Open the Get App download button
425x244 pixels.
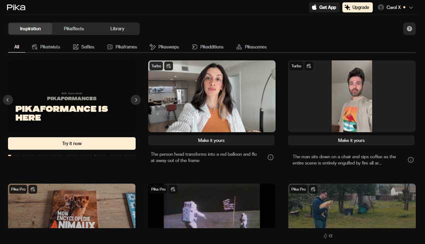[x=324, y=7]
